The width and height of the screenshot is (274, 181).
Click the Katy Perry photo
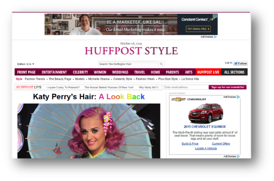89,131
